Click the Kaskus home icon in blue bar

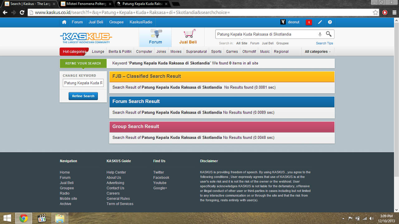click(x=64, y=22)
